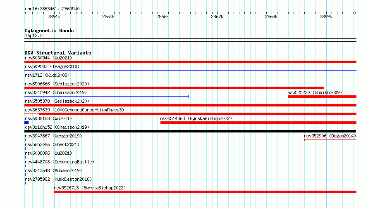368x208 pixels.
Task: Select the 16p13.3 band label
Action: [33, 35]
